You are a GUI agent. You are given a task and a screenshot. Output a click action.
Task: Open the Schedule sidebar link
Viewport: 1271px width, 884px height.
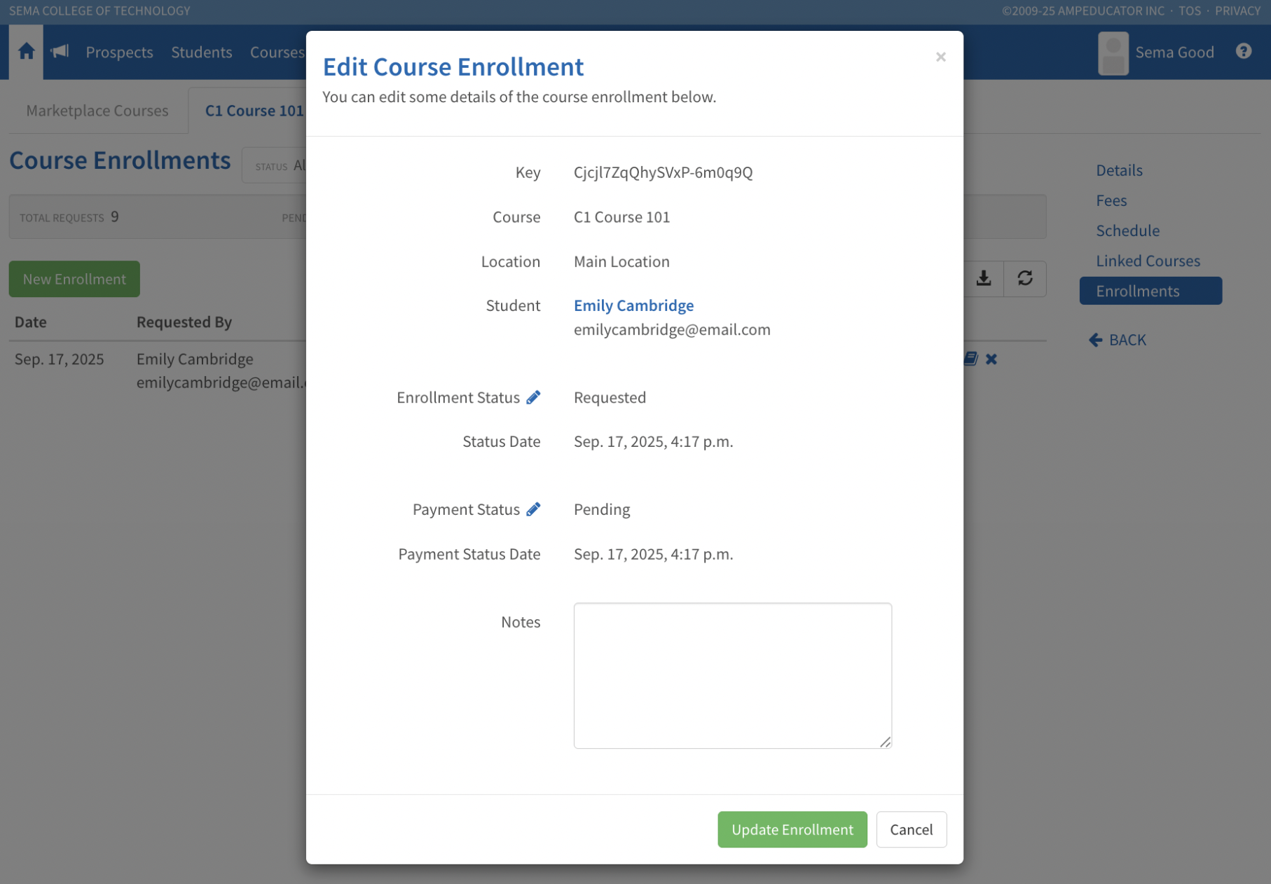[1127, 230]
